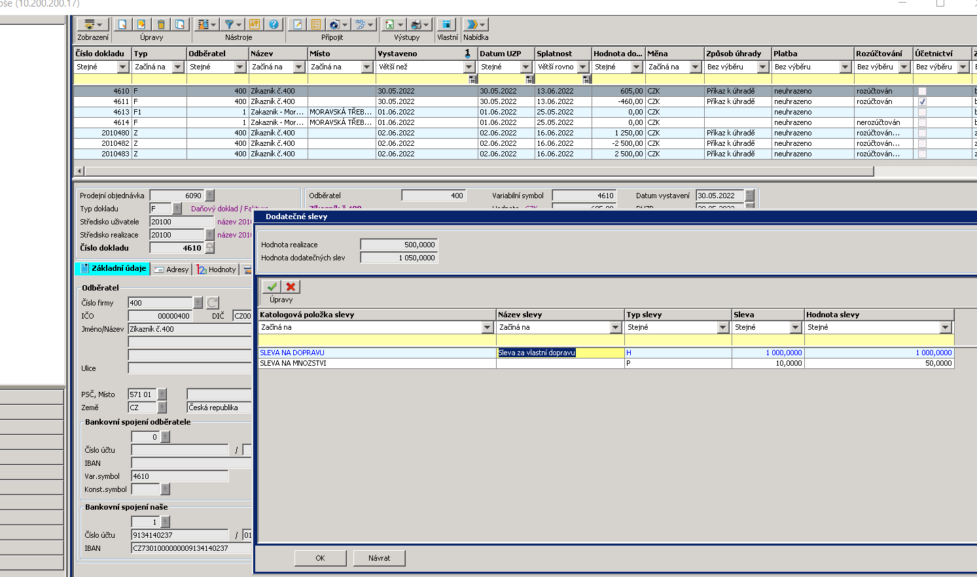Viewport: 977px width, 577px height.
Task: Expand Název slevy filter condition dropdown
Action: (x=615, y=327)
